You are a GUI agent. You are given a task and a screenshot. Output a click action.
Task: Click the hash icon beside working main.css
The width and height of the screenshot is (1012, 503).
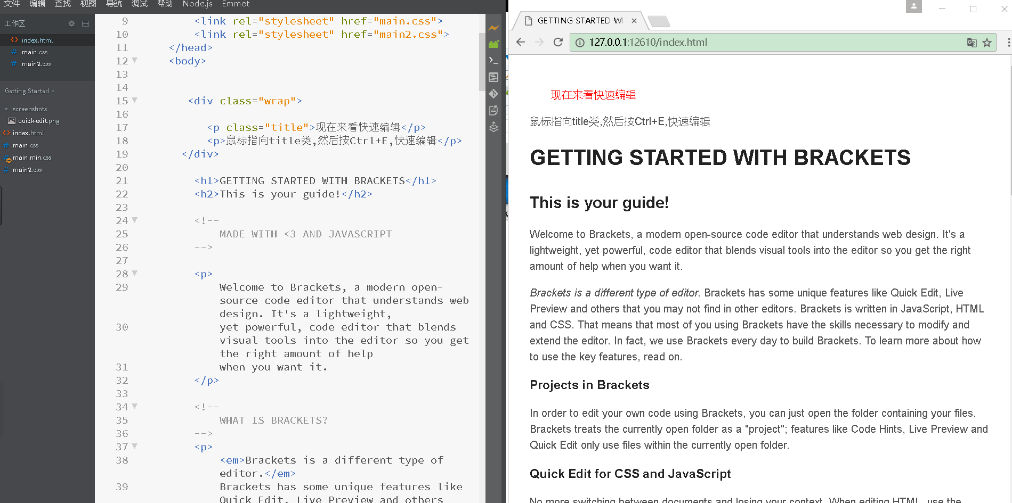[14, 52]
